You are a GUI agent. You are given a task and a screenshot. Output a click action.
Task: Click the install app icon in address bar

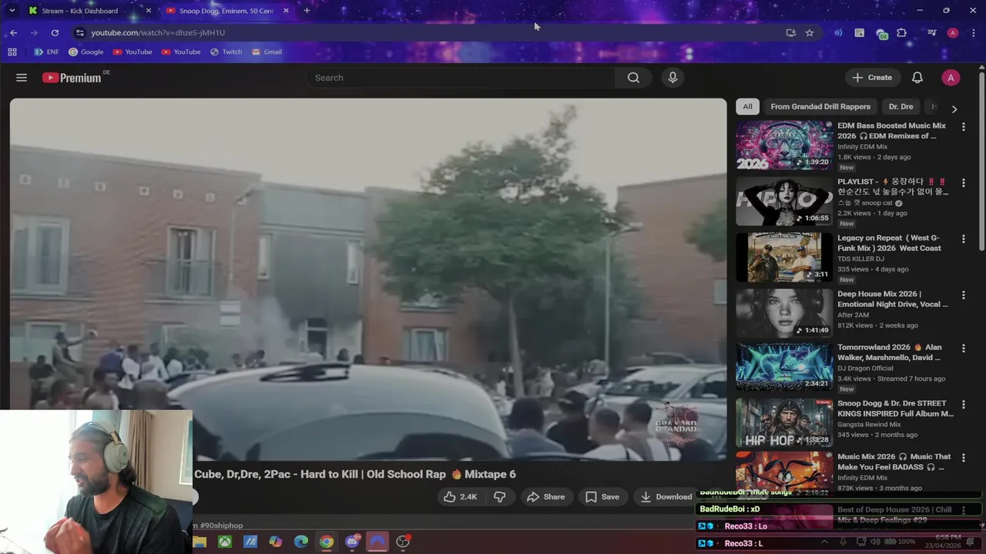point(790,32)
